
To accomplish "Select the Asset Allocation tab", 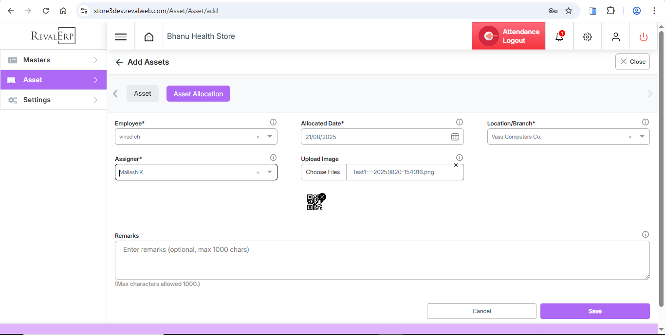I will 198,94.
